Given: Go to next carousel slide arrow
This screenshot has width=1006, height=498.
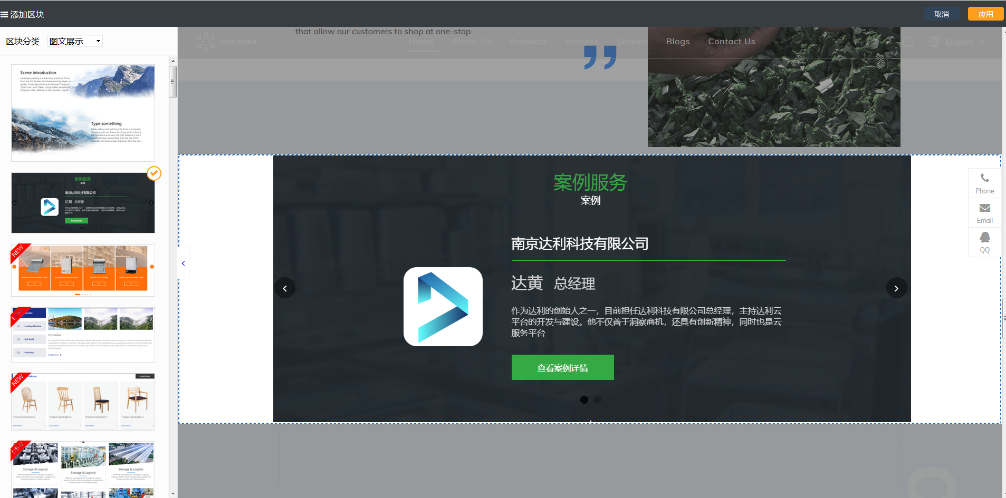Looking at the screenshot, I should tap(896, 288).
